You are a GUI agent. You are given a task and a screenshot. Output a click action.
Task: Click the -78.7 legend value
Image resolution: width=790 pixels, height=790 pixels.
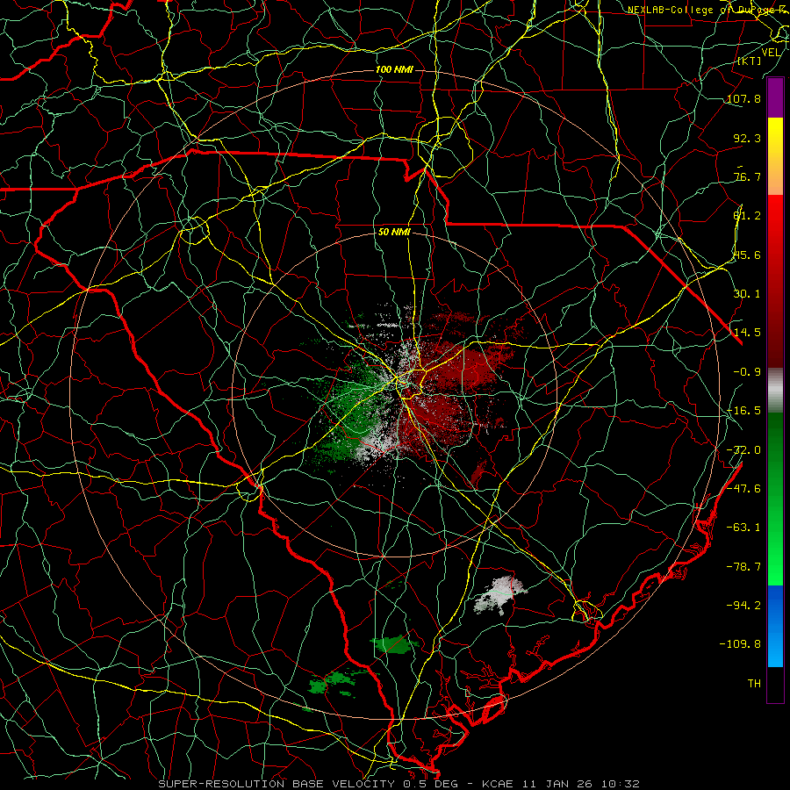pos(743,567)
